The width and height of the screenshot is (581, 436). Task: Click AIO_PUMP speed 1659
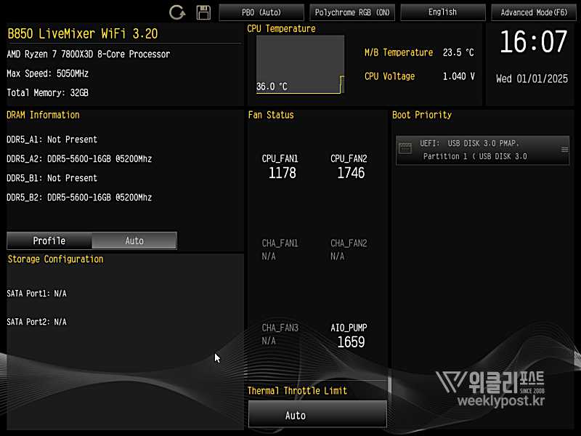(351, 342)
